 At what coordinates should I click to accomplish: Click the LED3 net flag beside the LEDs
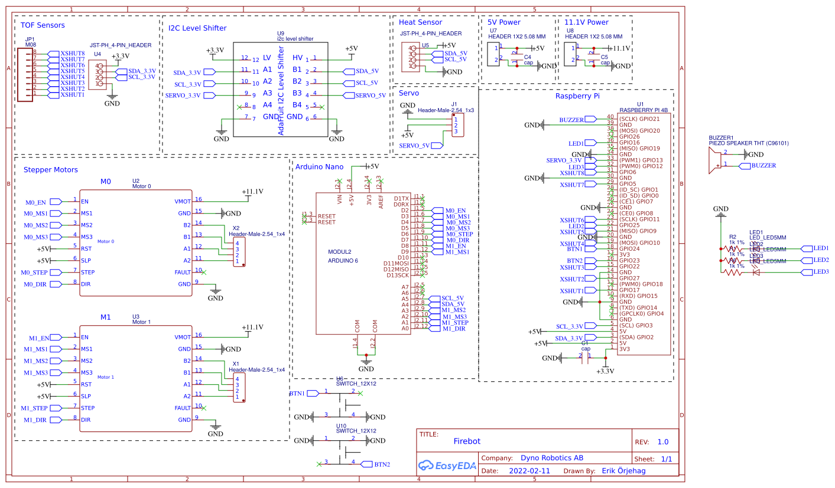click(x=815, y=272)
